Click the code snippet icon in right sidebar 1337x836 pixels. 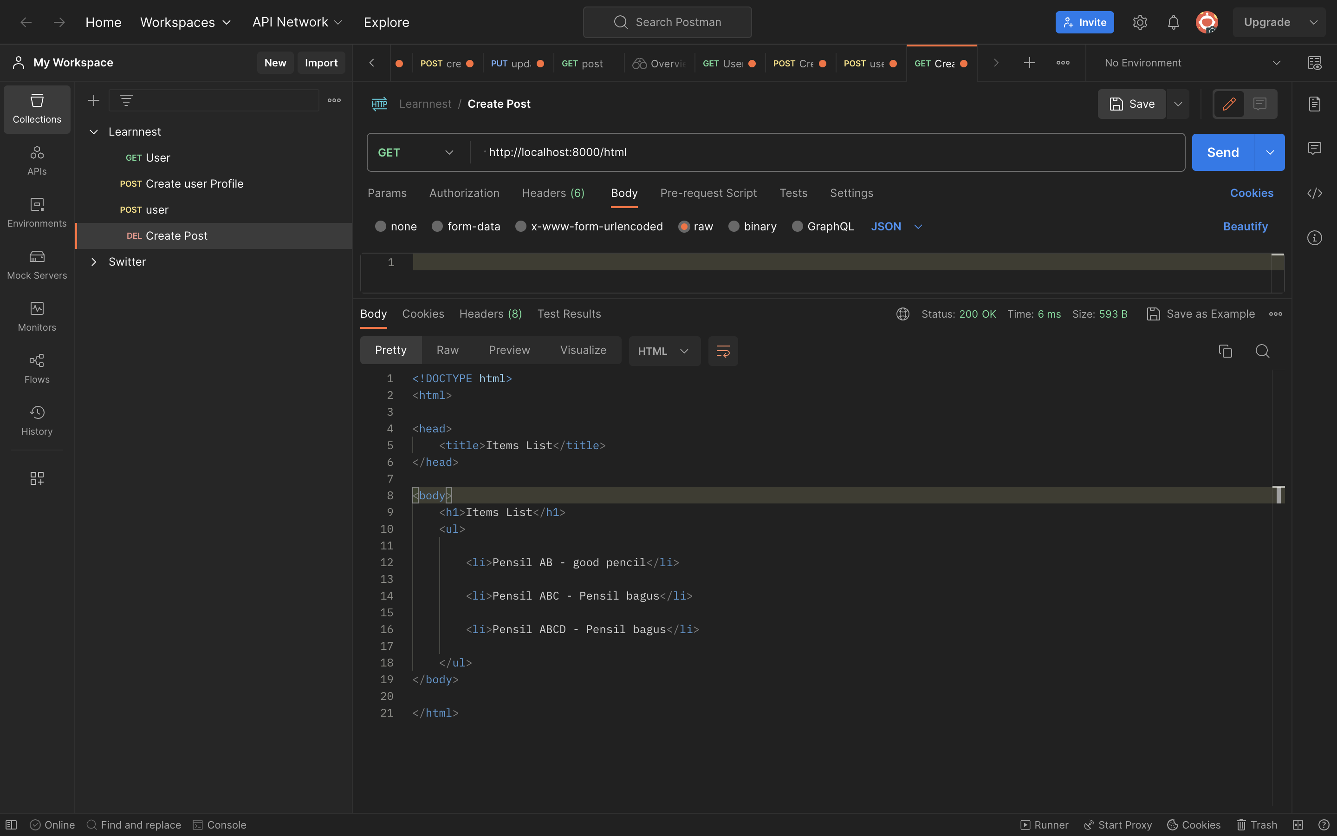(x=1314, y=193)
